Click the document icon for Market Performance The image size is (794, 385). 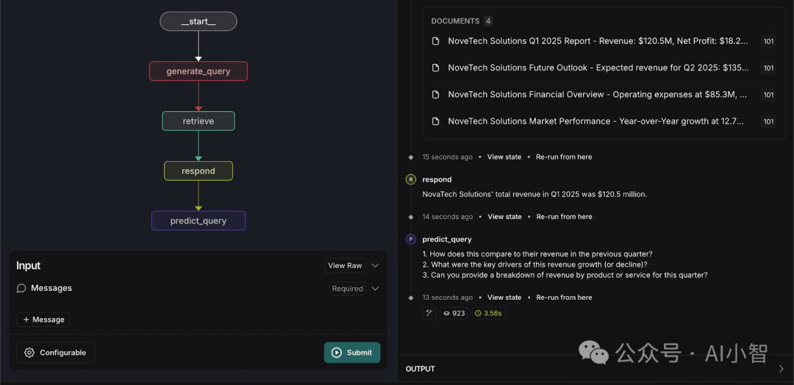click(435, 121)
